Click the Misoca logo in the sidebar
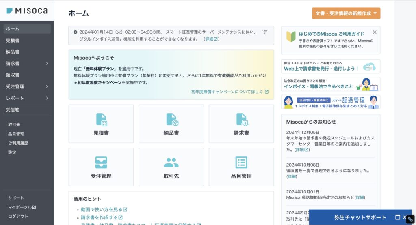416x225 pixels. click(x=27, y=11)
